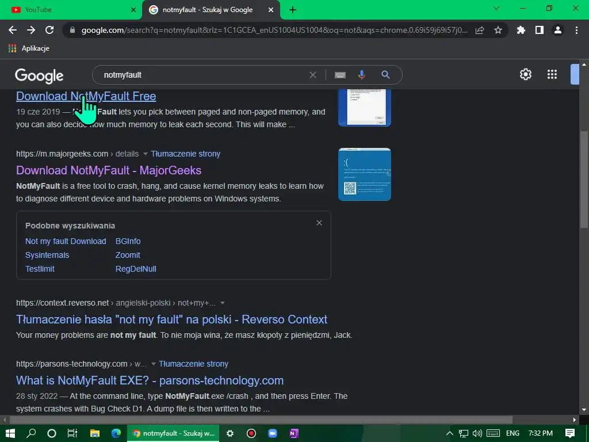Open Task View on taskbar
Screen dimensions: 589x442
[x=72, y=433]
